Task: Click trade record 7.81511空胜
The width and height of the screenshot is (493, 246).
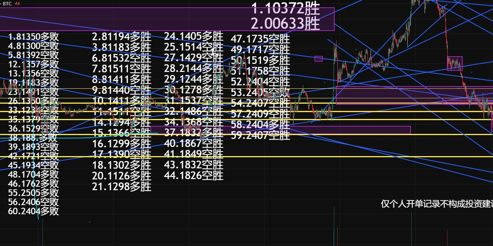Action: pyautogui.click(x=122, y=69)
